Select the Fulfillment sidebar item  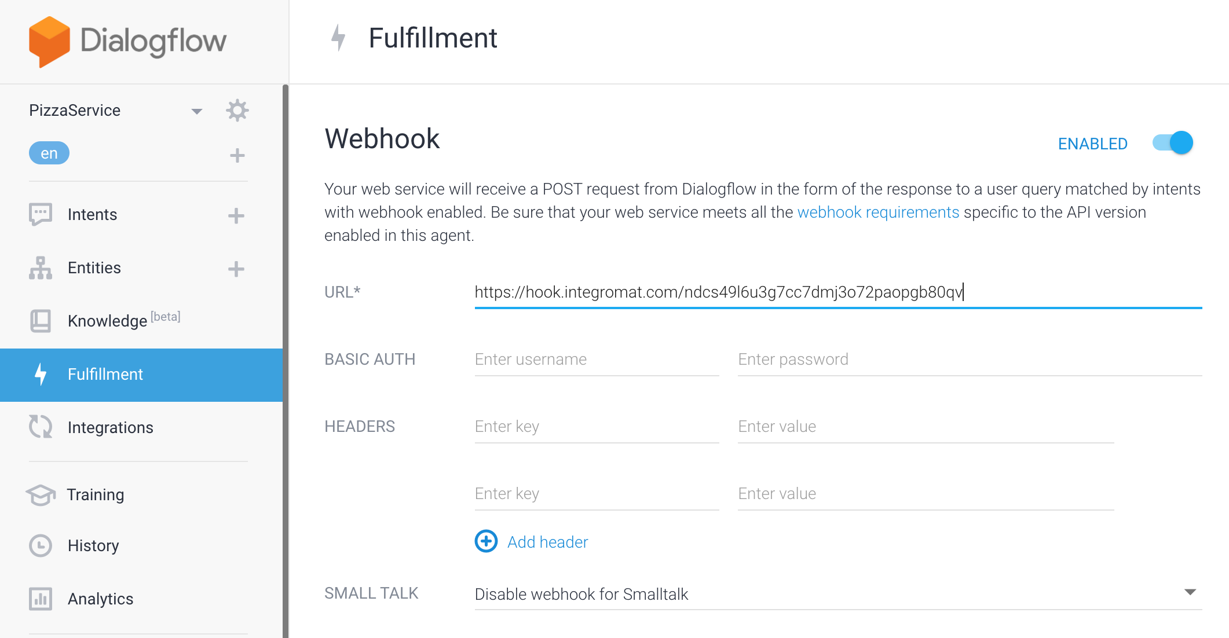(x=105, y=375)
